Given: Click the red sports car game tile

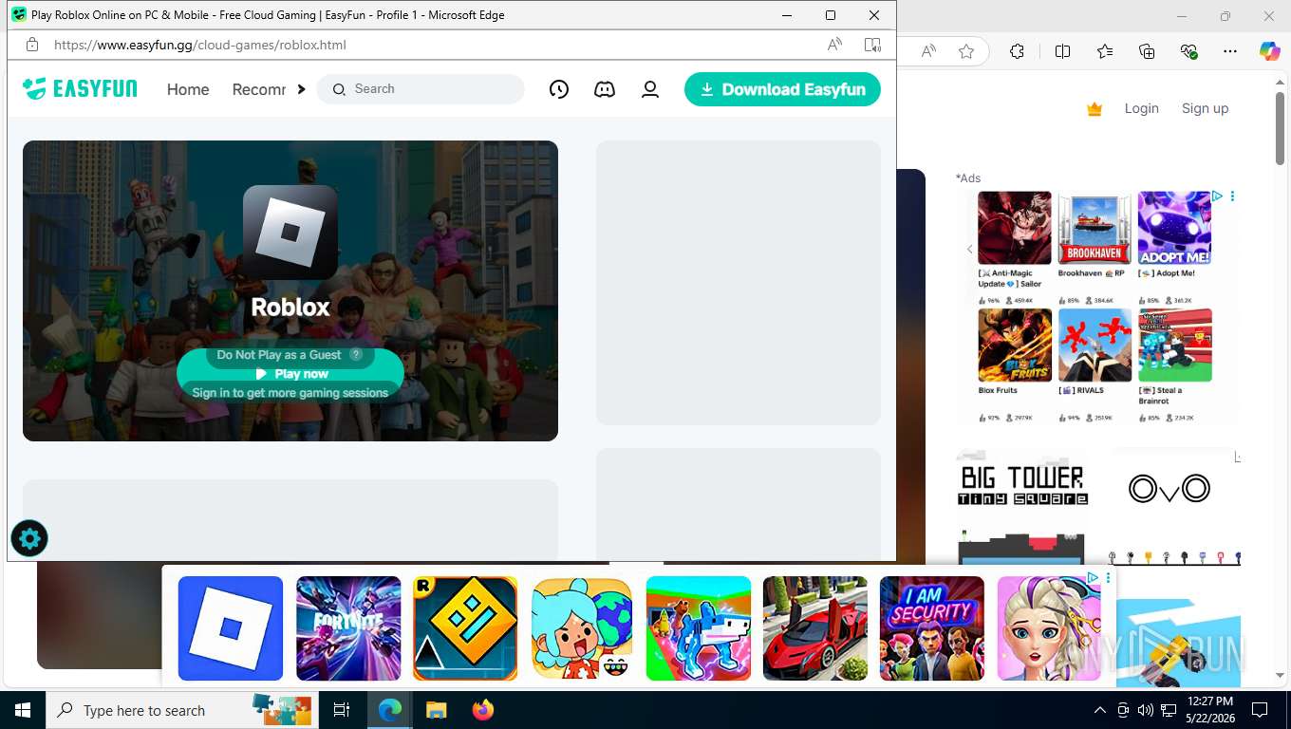Looking at the screenshot, I should click(815, 628).
